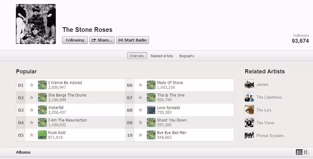Select track title Fools Gold
The height and width of the screenshot is (159, 313).
click(57, 133)
